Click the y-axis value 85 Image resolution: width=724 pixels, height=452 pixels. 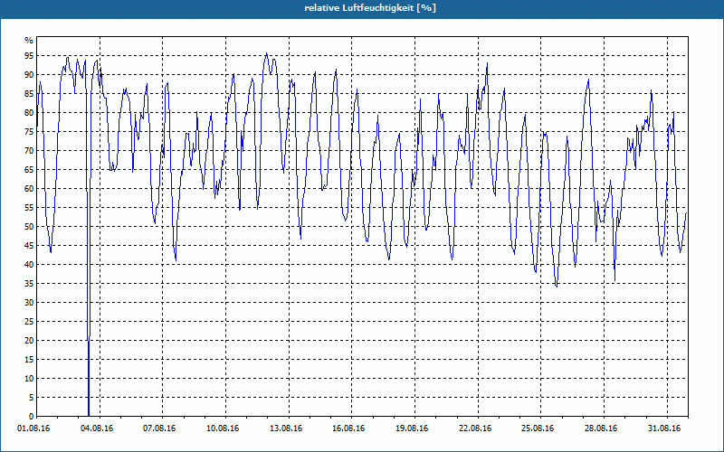tap(29, 94)
